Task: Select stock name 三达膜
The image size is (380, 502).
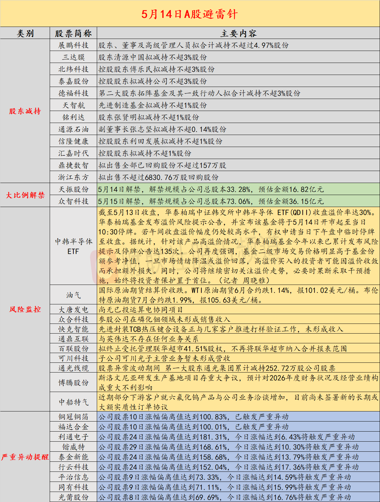Action: 73,57
